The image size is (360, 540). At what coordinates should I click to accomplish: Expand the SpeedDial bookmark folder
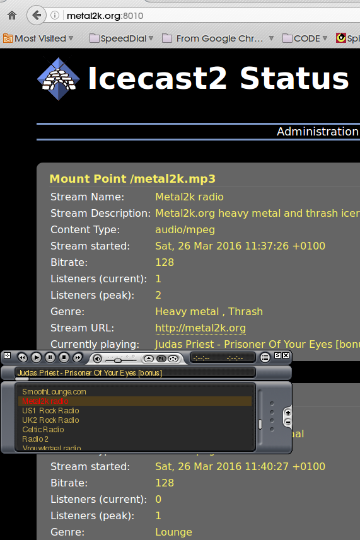pos(121,38)
